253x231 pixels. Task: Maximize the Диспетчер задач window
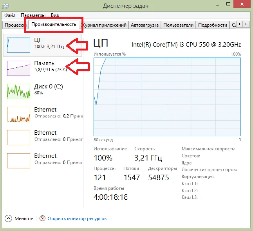tap(228, 4)
